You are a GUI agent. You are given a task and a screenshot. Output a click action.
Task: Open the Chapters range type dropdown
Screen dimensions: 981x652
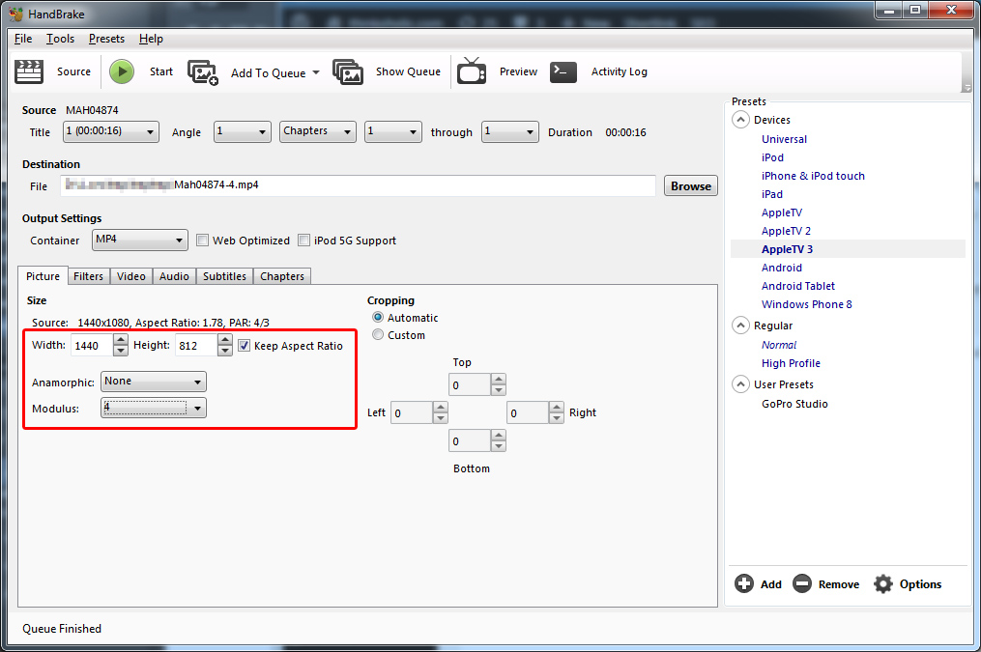click(318, 132)
